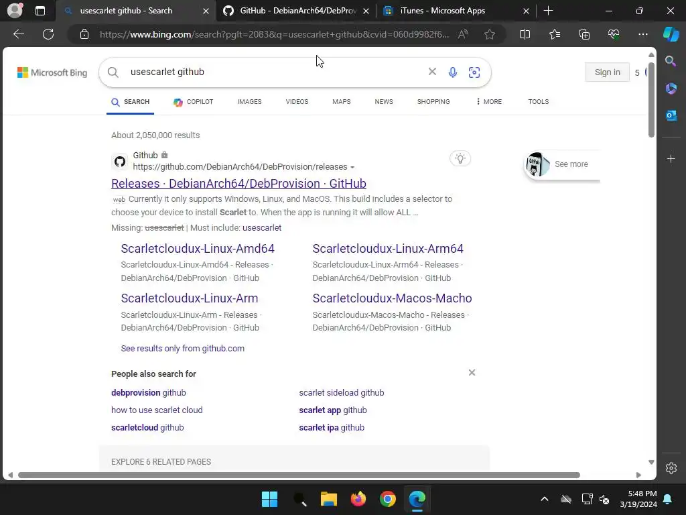The height and width of the screenshot is (515, 686).
Task: Switch to the IMAGES tab
Action: [249, 102]
